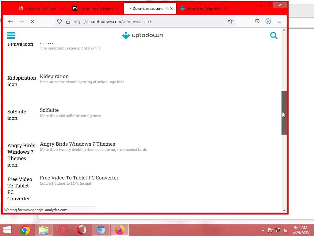Image resolution: width=314 pixels, height=236 pixels.
Task: Open the Firefox application menu
Action: pos(279,21)
